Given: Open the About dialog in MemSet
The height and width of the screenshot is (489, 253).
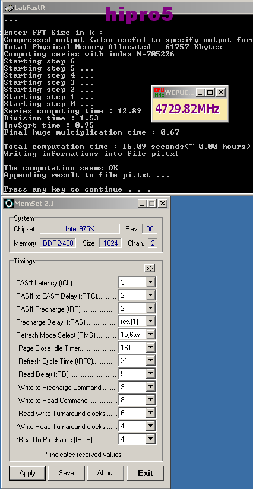Looking at the screenshot, I should click(106, 473).
